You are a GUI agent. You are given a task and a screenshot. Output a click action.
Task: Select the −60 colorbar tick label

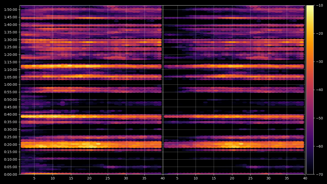[x=319, y=146]
